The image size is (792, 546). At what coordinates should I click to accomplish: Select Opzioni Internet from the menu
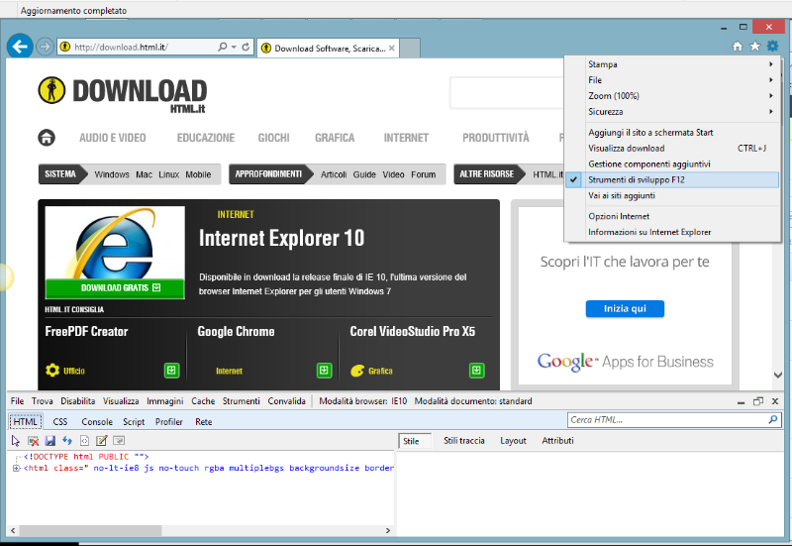pos(619,216)
